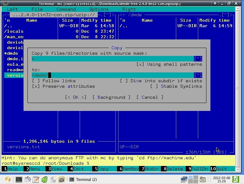Open the gold disc applications menu icon
244x184 pixels.
(x=8, y=179)
